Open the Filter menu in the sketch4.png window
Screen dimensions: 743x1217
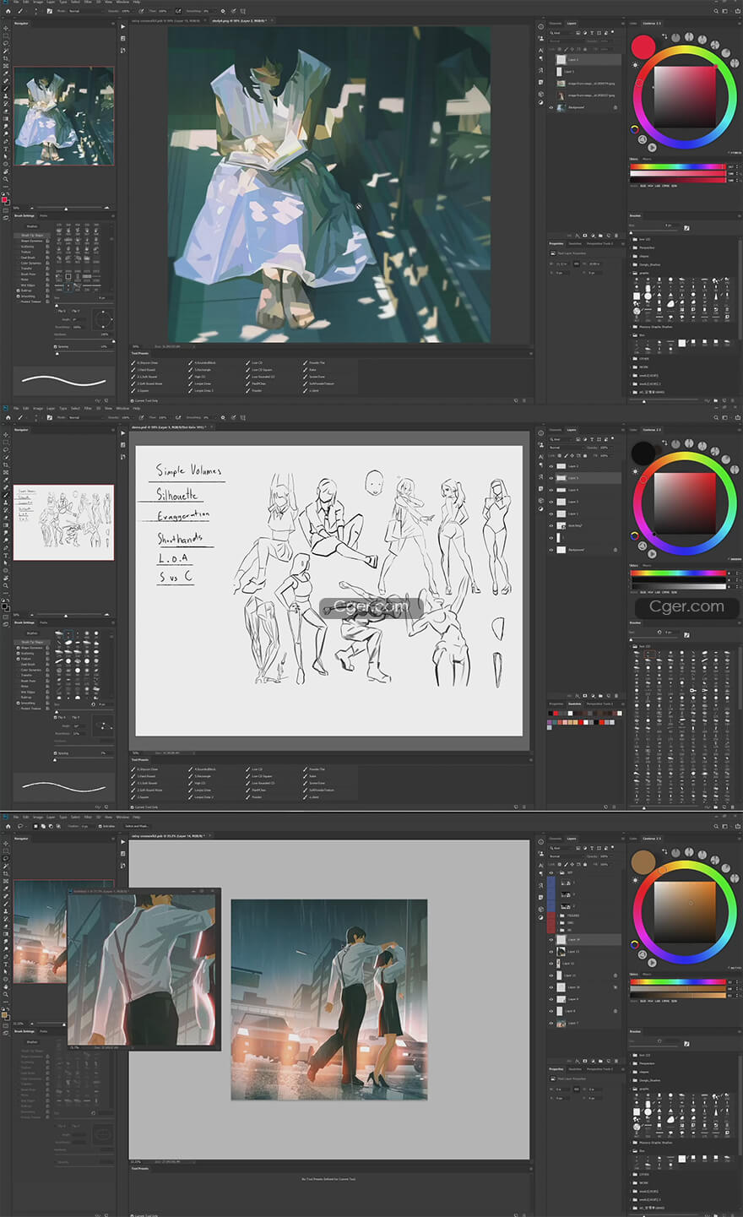pyautogui.click(x=87, y=3)
